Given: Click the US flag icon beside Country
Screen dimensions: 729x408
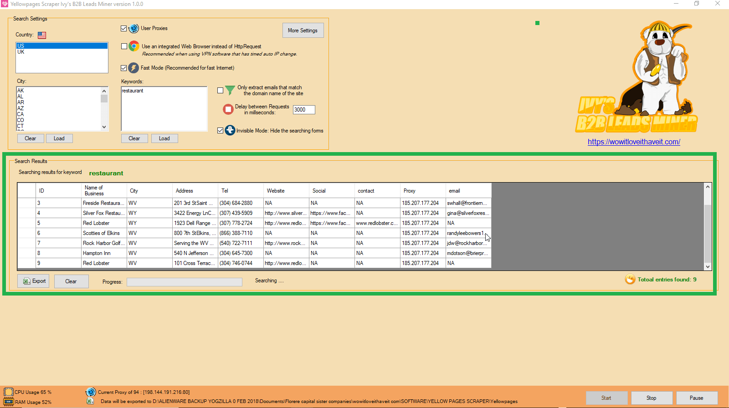Looking at the screenshot, I should pos(42,35).
